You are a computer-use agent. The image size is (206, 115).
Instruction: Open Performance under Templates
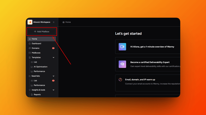coord(39,71)
